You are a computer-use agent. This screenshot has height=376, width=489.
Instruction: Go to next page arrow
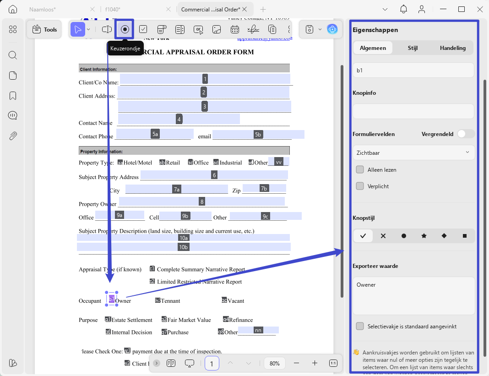pos(248,363)
